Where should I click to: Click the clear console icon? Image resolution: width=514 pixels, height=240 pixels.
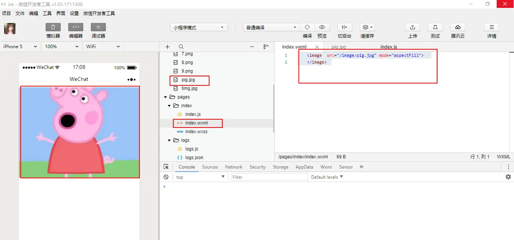point(166,177)
